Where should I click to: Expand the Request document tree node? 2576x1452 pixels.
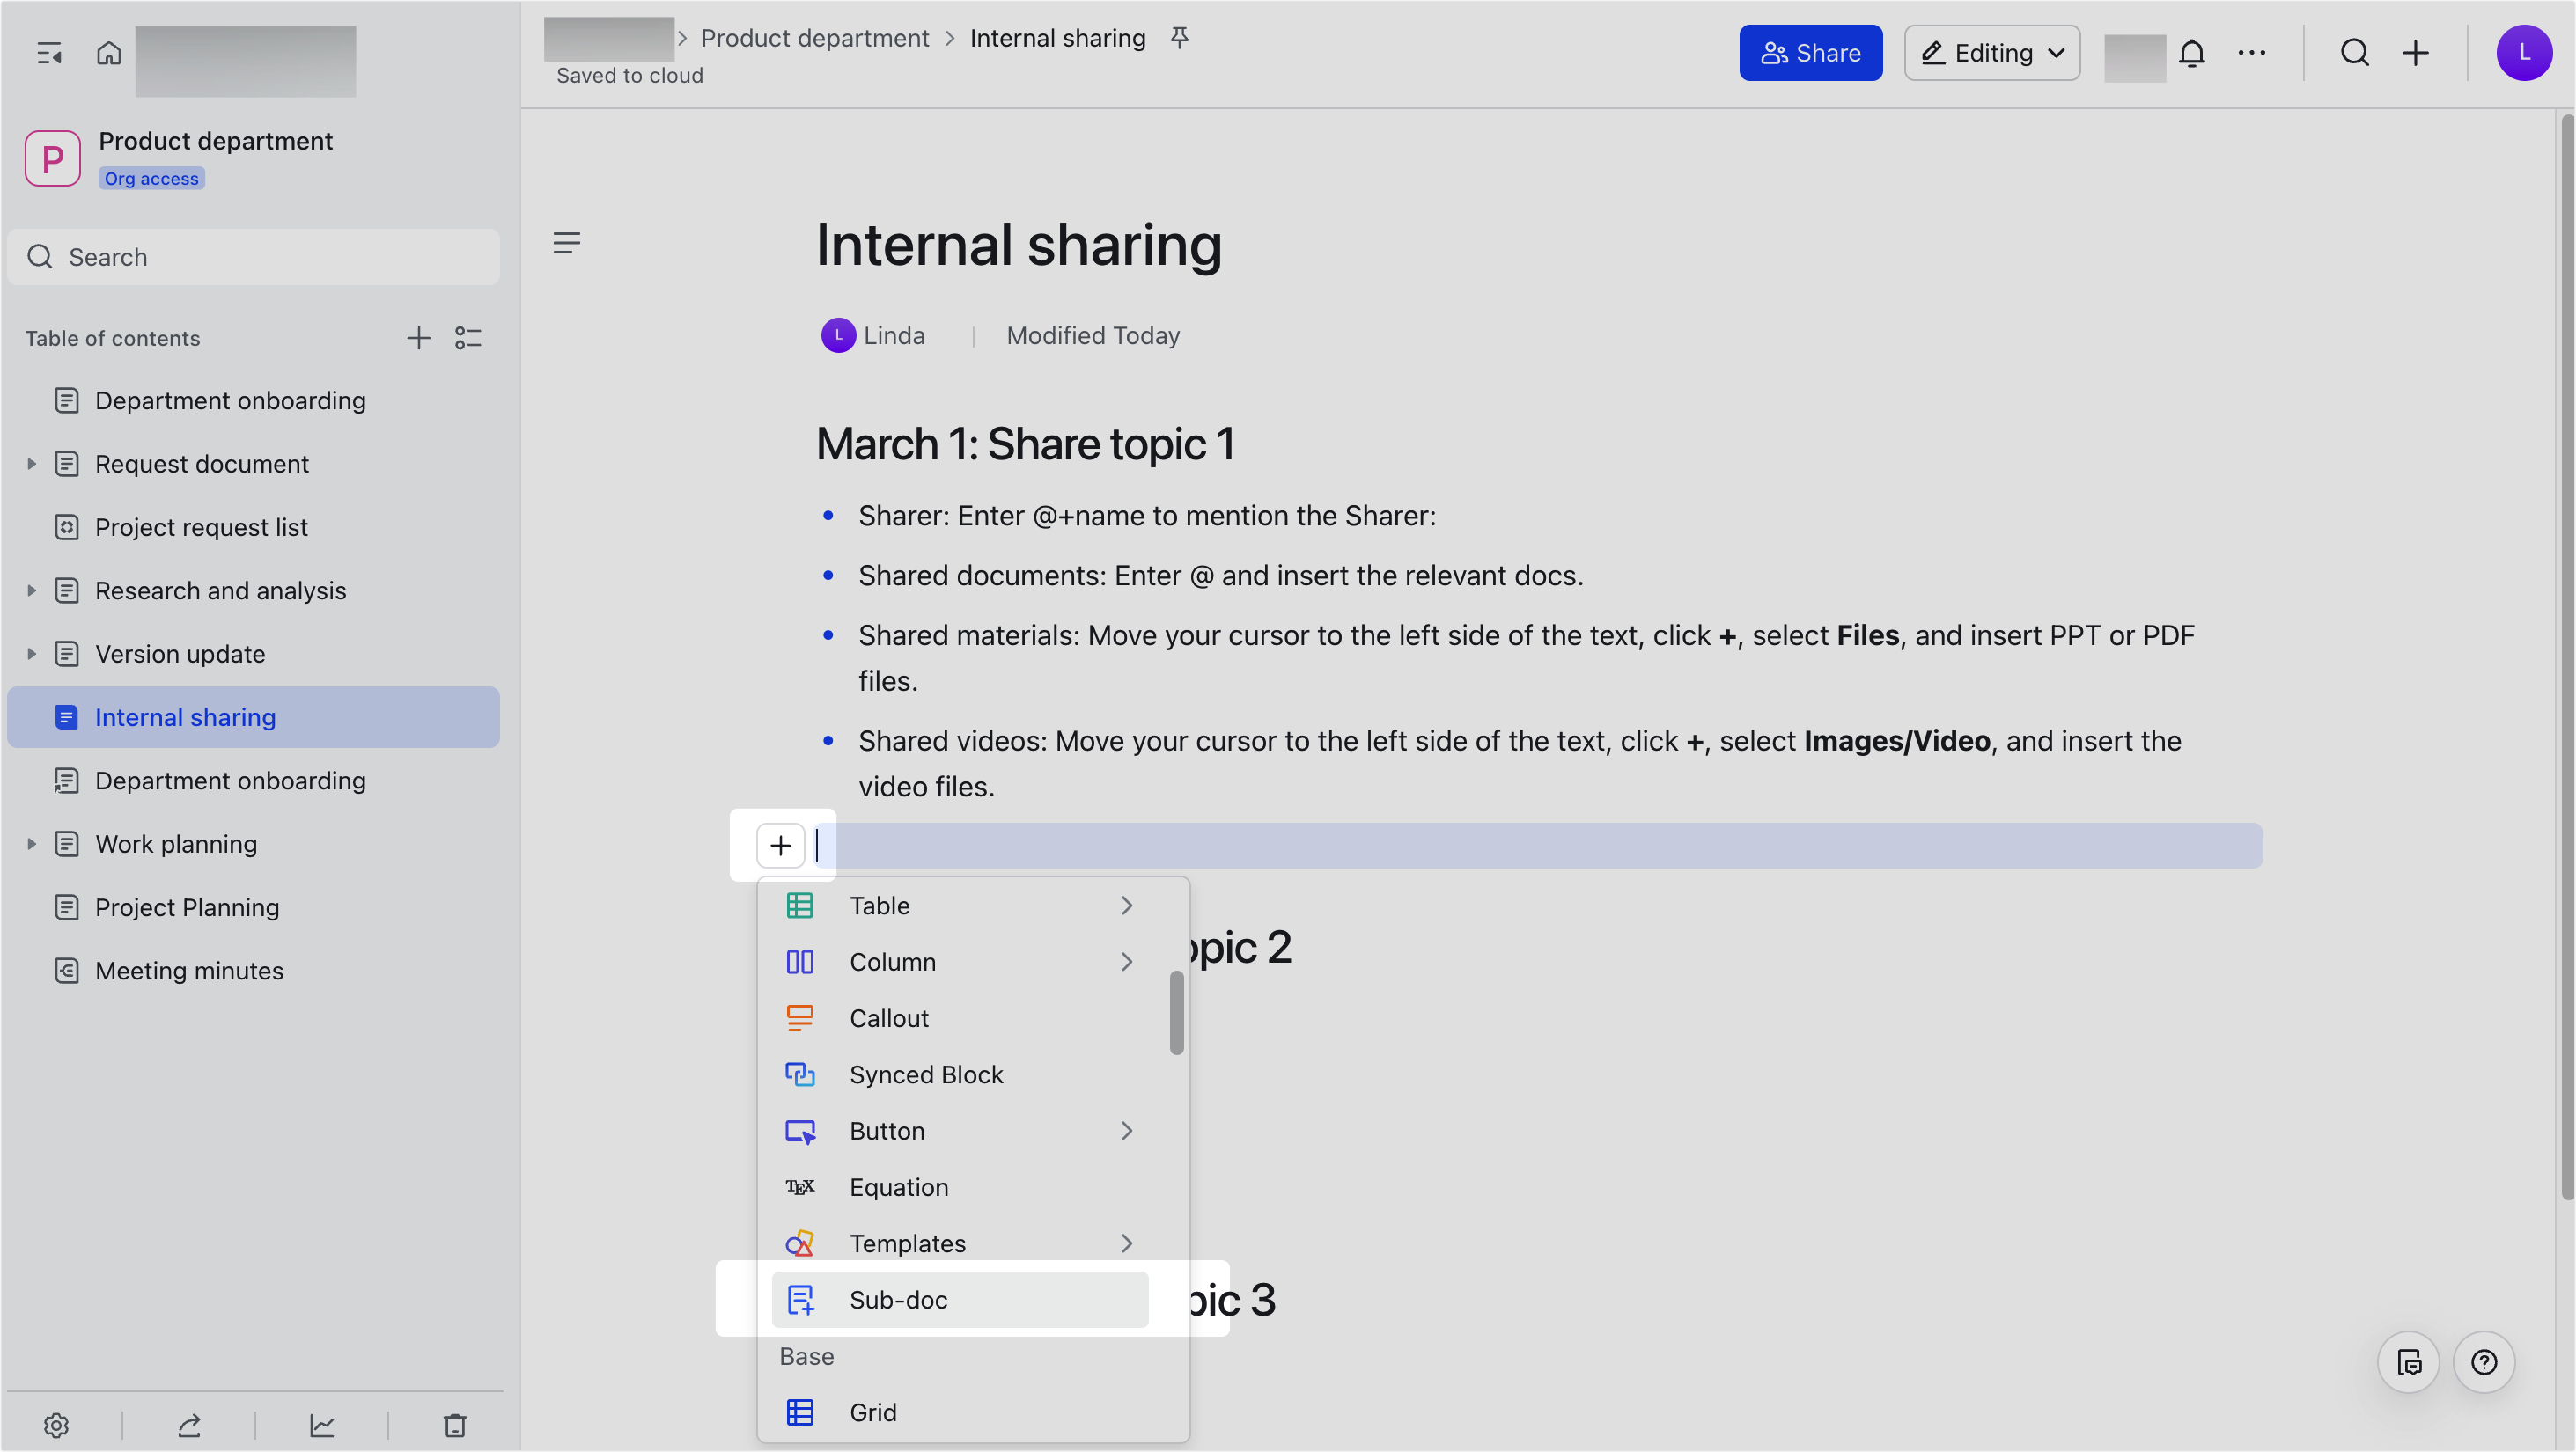click(x=31, y=464)
